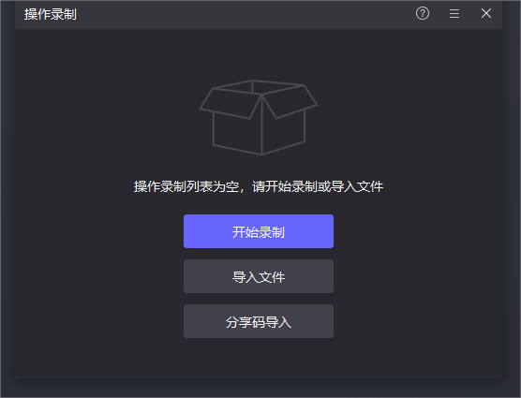
Task: Click the empty title bar area
Action: tap(246, 14)
